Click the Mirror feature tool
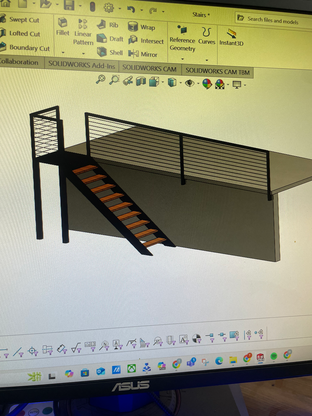 coord(143,54)
